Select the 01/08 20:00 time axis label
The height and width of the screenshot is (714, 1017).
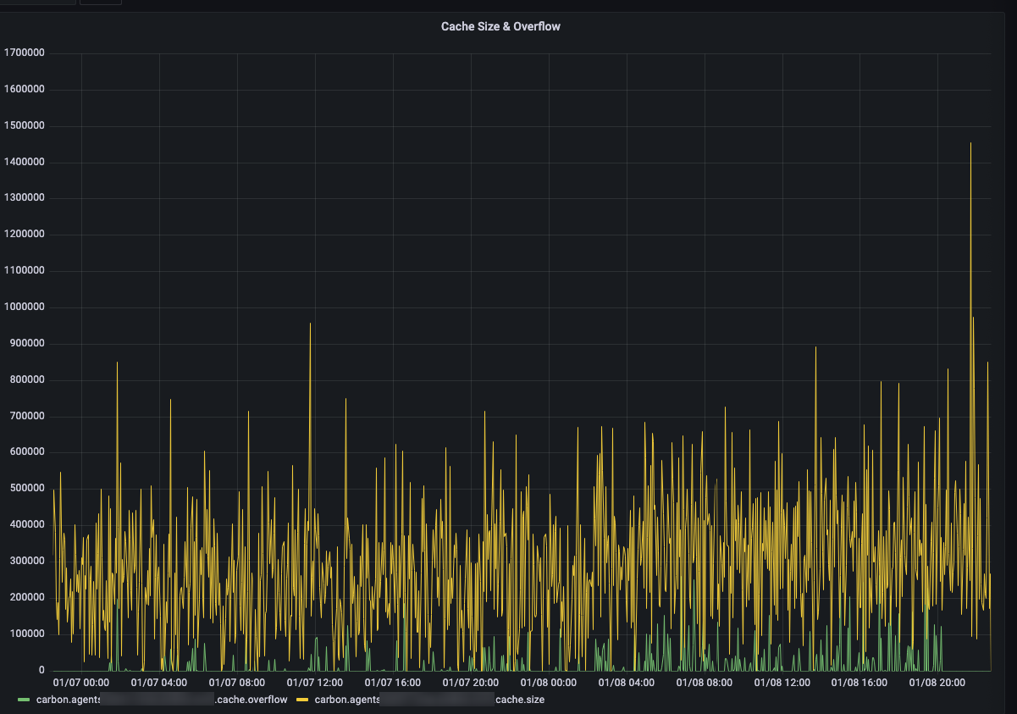[x=937, y=682]
